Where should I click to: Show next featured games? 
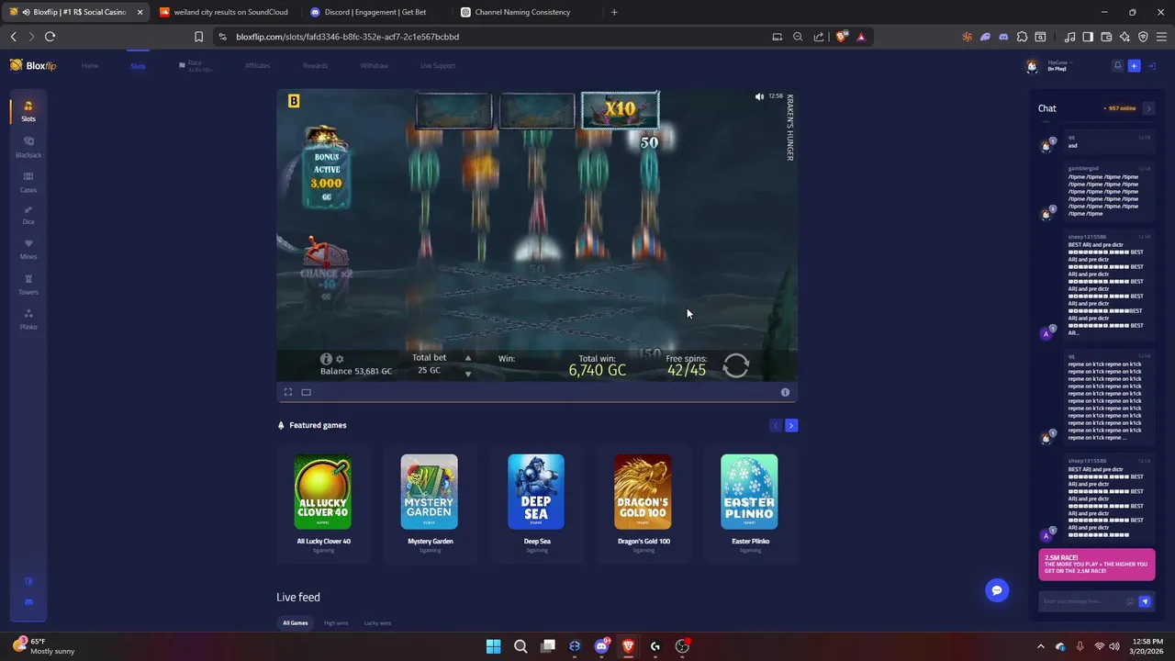pos(791,425)
